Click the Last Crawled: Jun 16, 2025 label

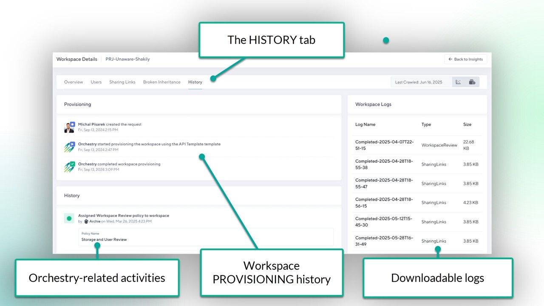[x=419, y=82]
